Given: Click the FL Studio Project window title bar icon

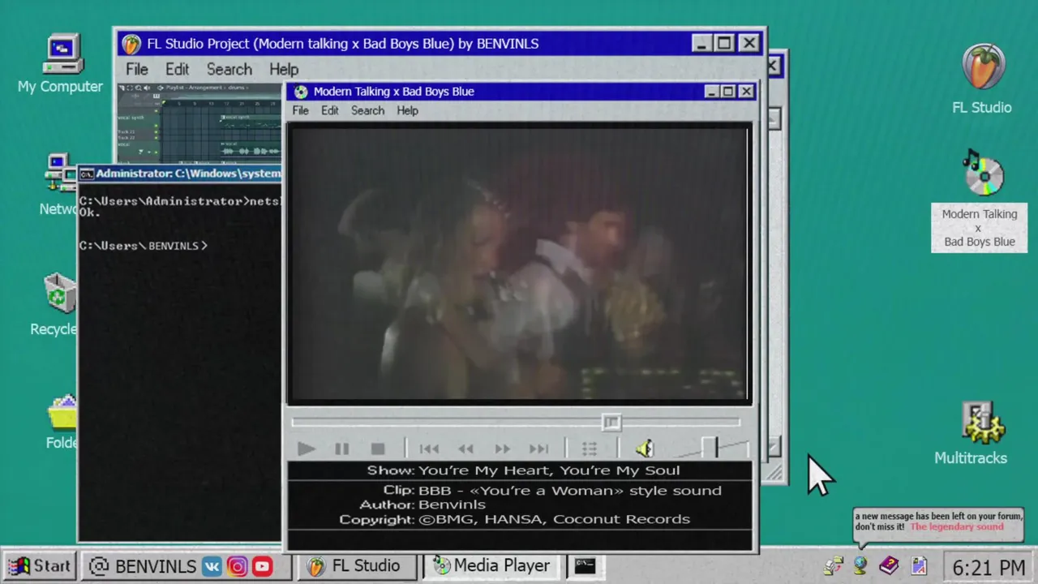Looking at the screenshot, I should (131, 44).
